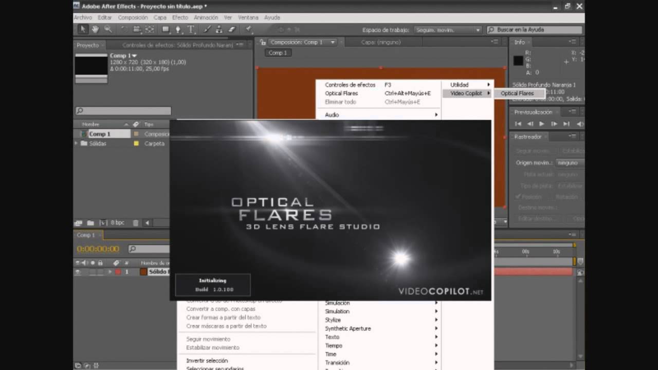Click the lock column header in timeline
658x370 pixels.
[100, 263]
